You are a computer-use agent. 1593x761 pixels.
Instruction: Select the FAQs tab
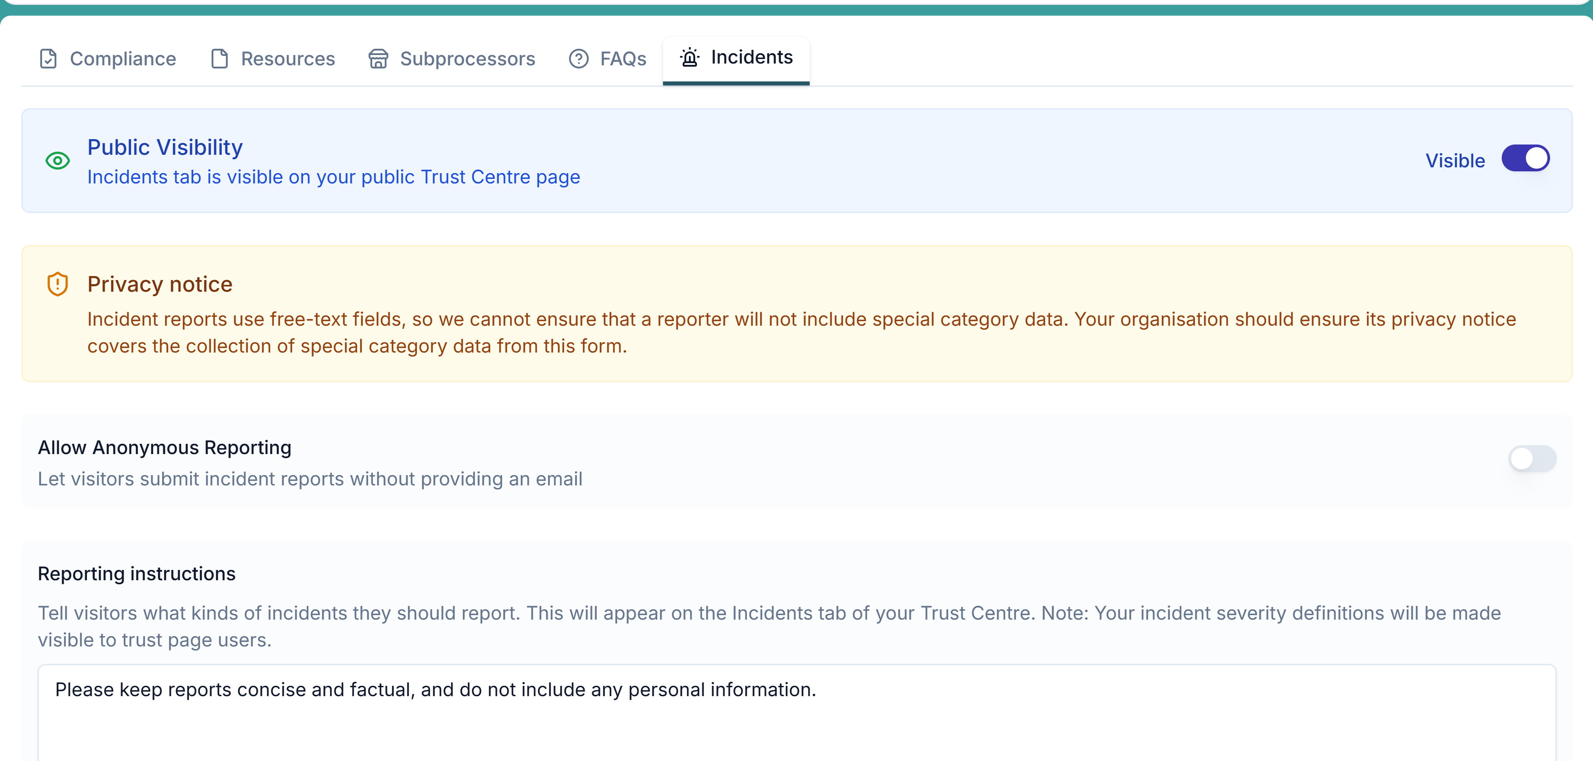pyautogui.click(x=607, y=59)
